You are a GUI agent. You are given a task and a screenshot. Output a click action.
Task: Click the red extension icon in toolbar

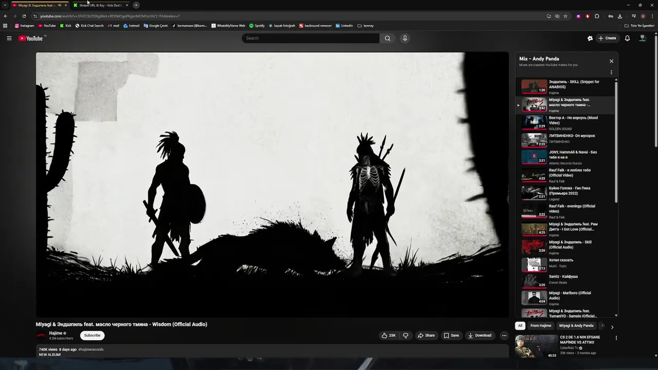(x=588, y=16)
